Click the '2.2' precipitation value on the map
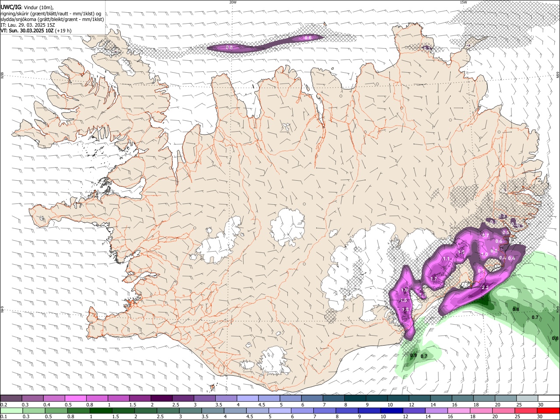 tap(485, 287)
